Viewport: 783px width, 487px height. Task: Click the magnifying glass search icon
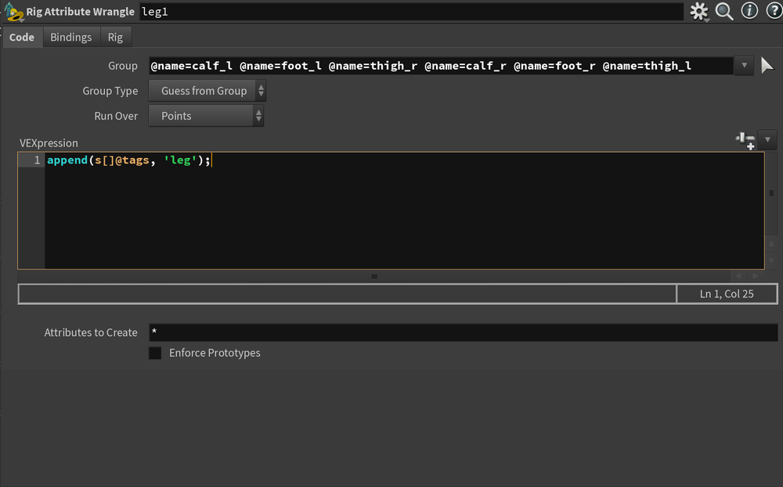pos(724,12)
